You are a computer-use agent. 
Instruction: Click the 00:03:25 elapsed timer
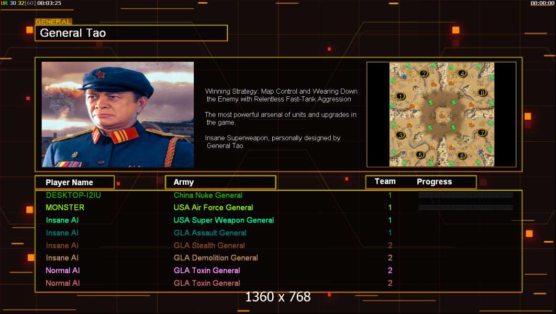[x=49, y=3]
